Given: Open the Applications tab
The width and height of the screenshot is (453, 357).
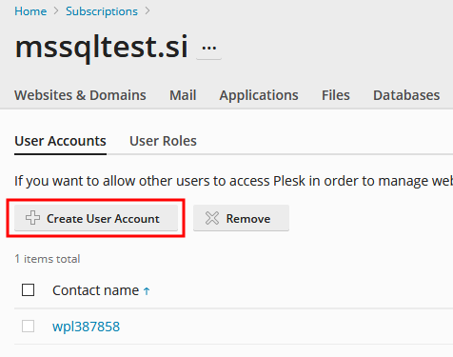Looking at the screenshot, I should [259, 95].
